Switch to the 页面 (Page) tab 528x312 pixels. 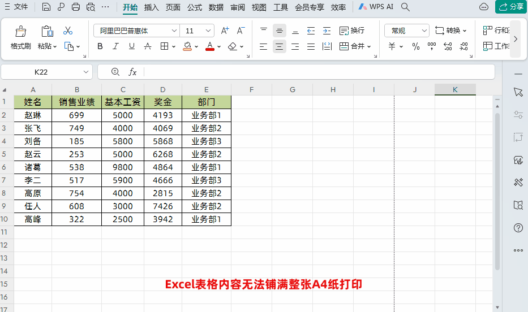pyautogui.click(x=173, y=7)
